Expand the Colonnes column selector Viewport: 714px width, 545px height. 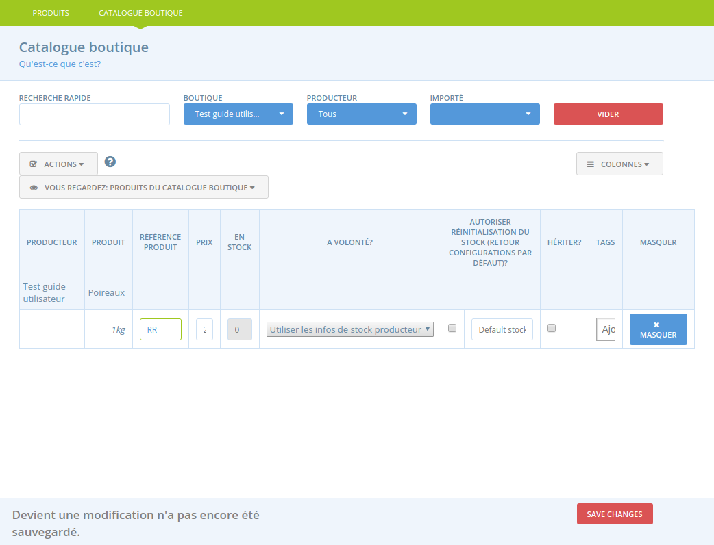coord(619,164)
